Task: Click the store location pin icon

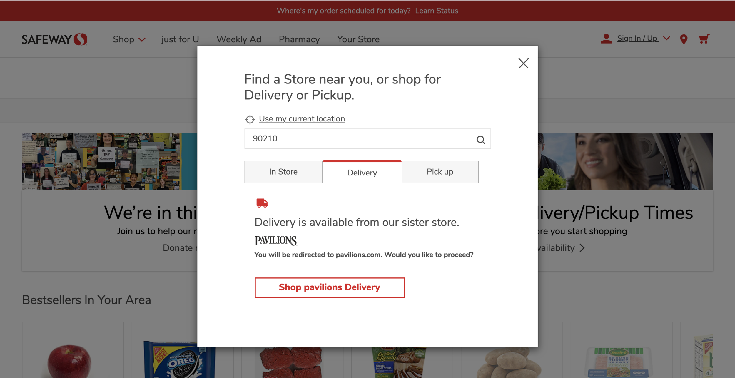Action: click(684, 39)
